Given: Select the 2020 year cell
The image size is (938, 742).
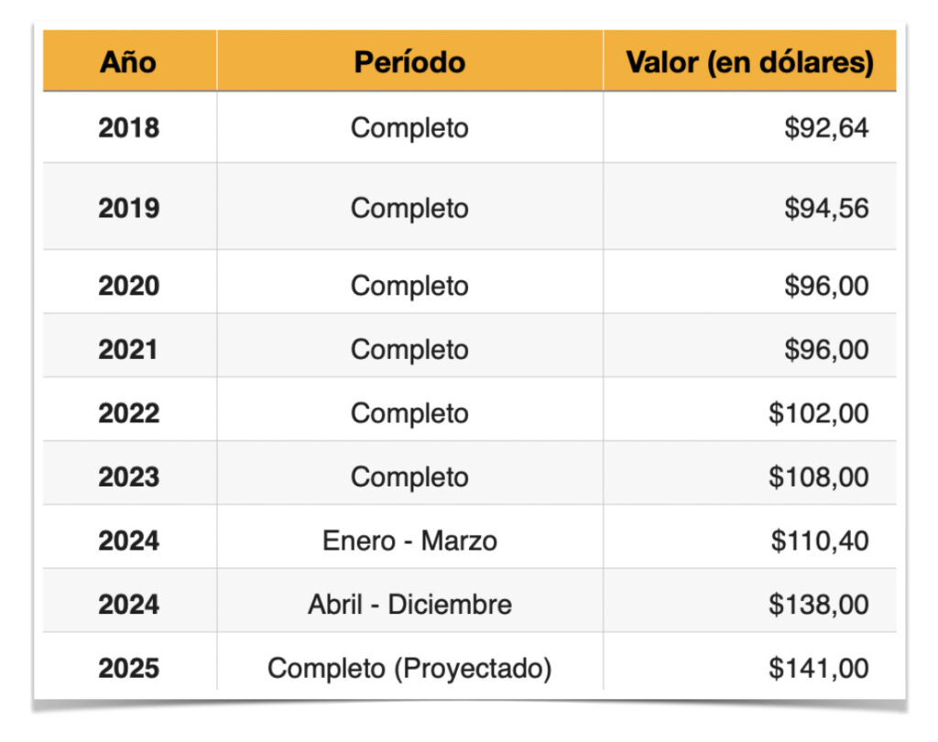Looking at the screenshot, I should [x=128, y=286].
